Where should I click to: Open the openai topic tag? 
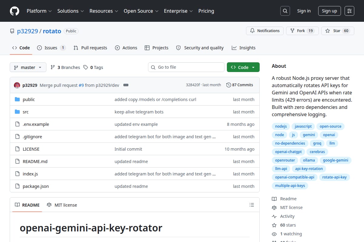[329, 135]
